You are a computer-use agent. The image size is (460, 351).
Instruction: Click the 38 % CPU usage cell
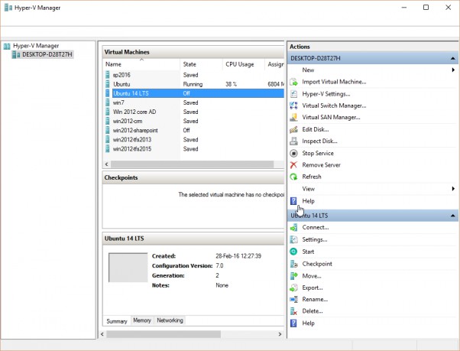(232, 84)
